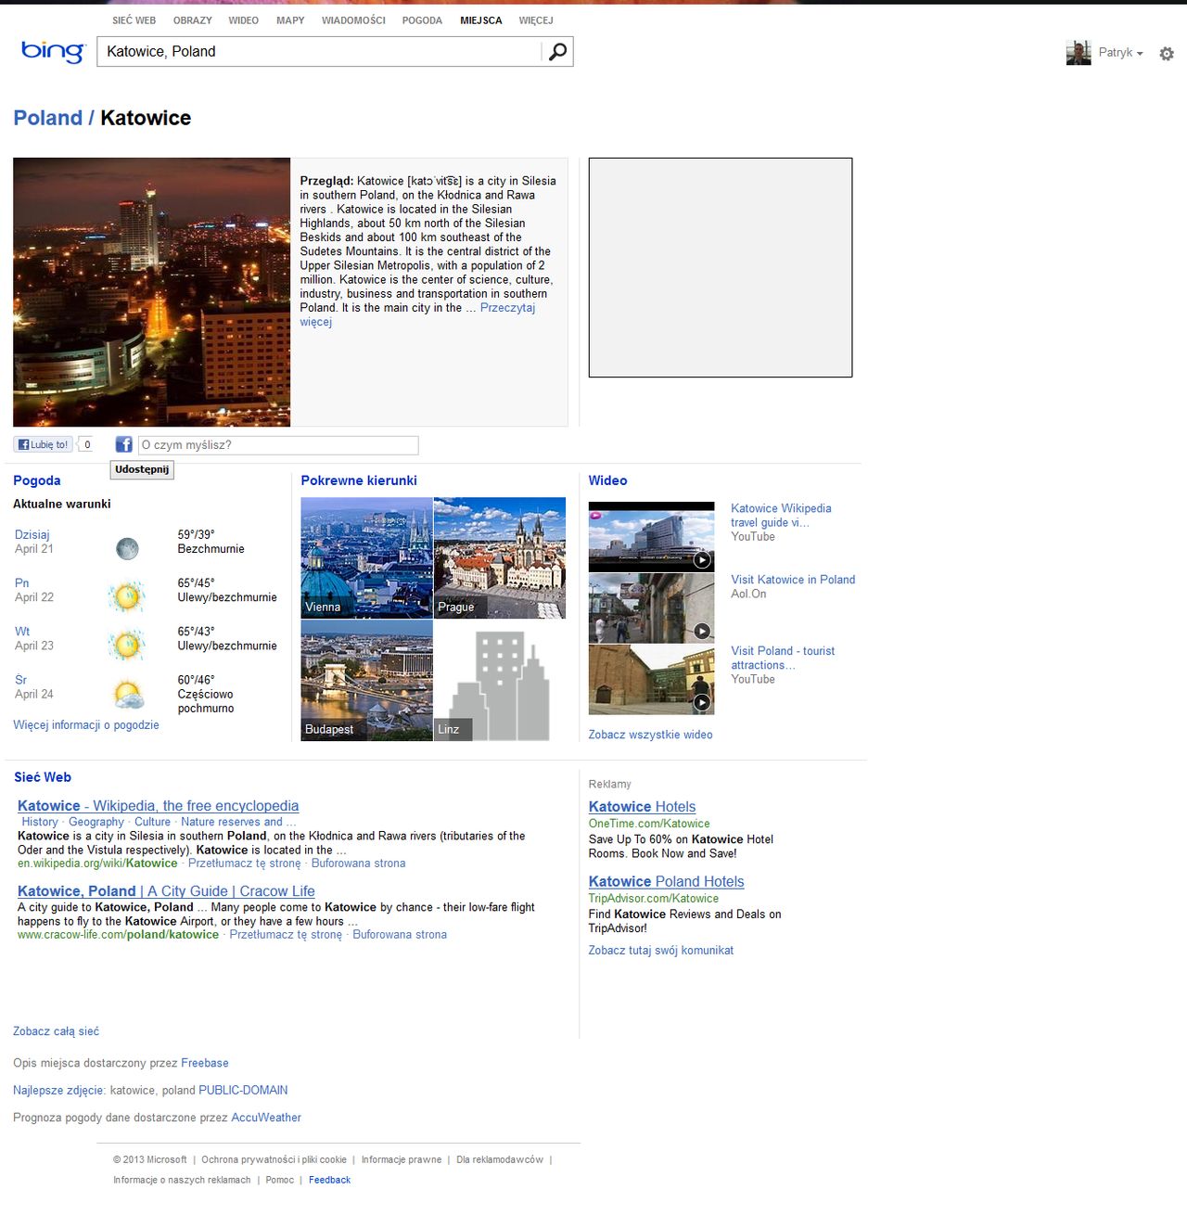1187x1228 pixels.
Task: Click the Geography sublink
Action: coord(96,822)
